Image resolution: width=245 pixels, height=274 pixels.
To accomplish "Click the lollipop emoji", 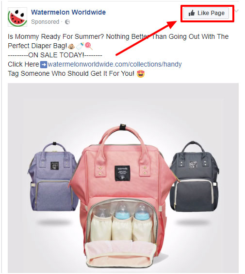I will pos(89,46).
